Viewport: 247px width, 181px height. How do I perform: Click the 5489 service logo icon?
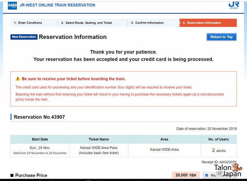point(12,6)
